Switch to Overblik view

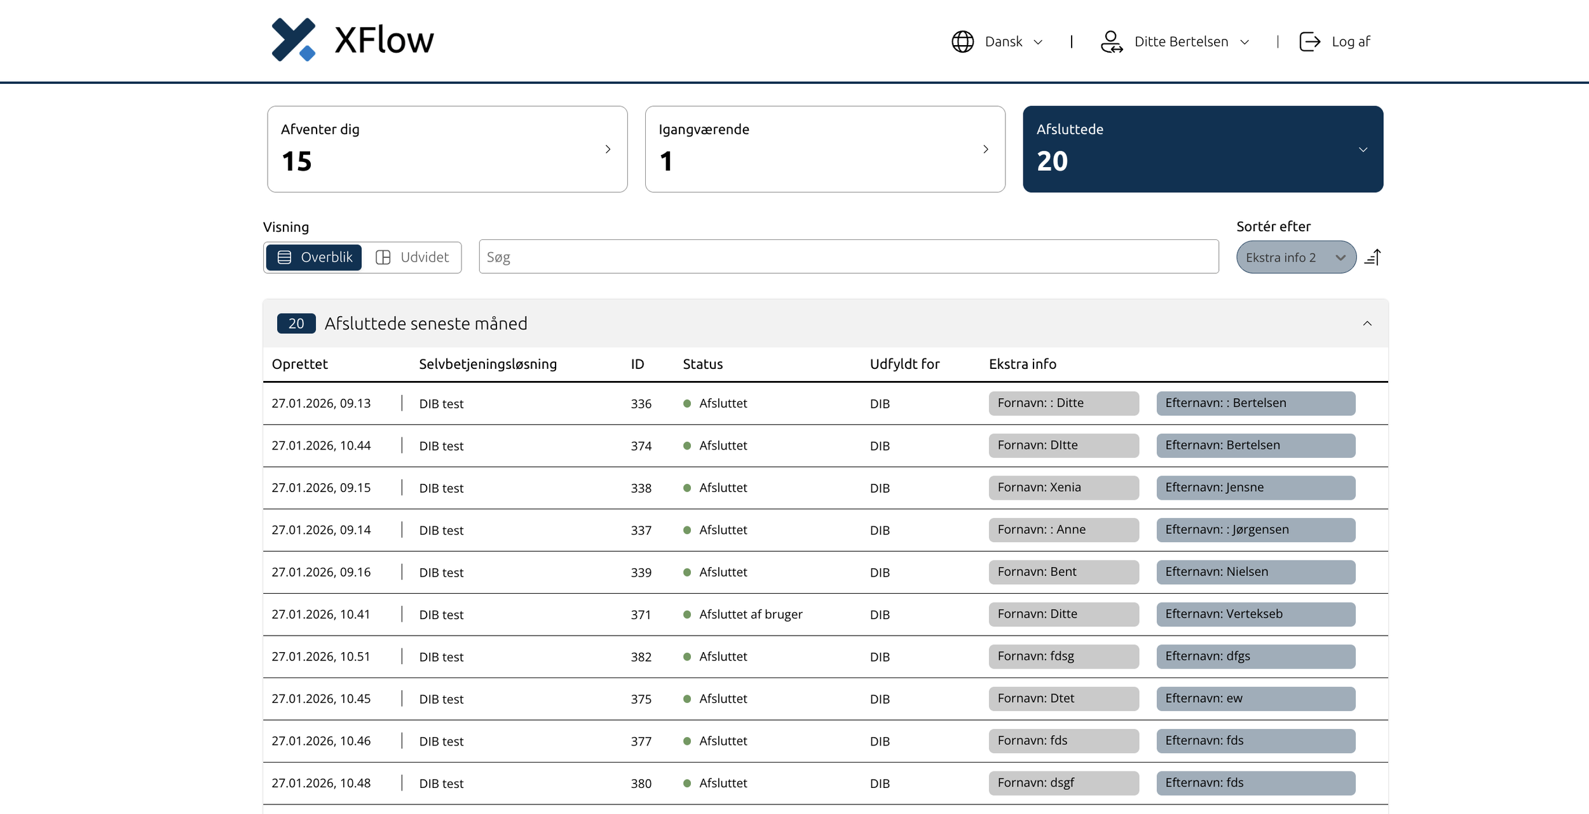(x=314, y=257)
